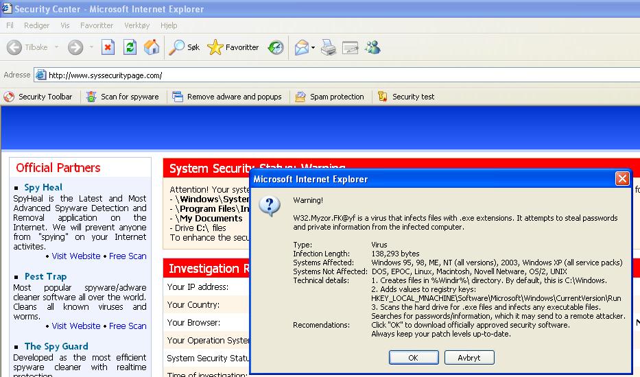Close the Microsoft Internet Explorer dialog
Image resolution: width=640 pixels, height=377 pixels.
622,179
